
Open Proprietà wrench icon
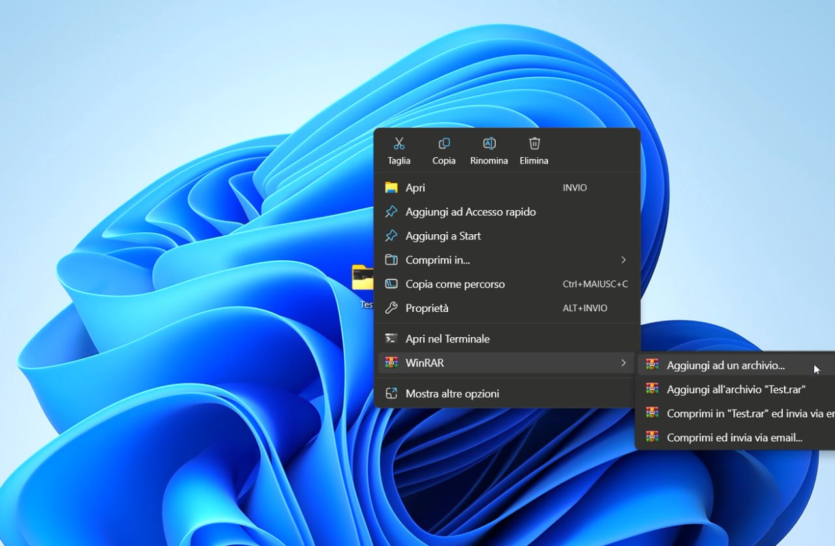[x=391, y=309]
